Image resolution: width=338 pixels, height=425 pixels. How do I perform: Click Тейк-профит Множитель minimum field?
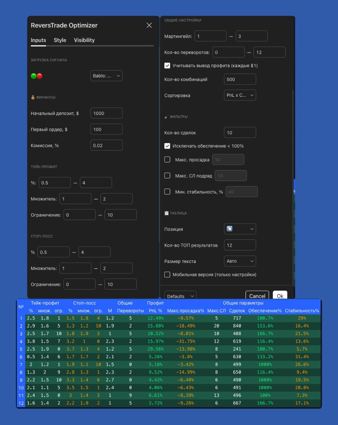75,199
